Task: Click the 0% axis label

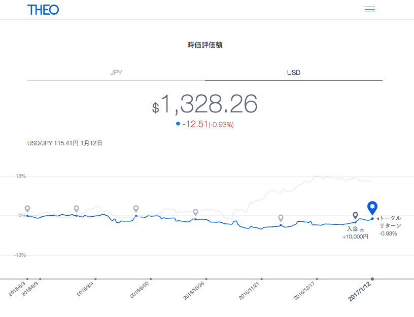Action: (22, 216)
